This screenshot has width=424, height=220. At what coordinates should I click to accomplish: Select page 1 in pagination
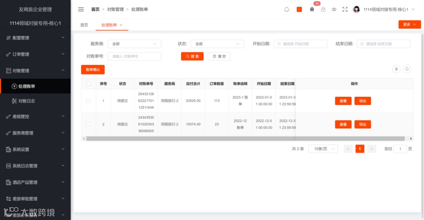360,149
